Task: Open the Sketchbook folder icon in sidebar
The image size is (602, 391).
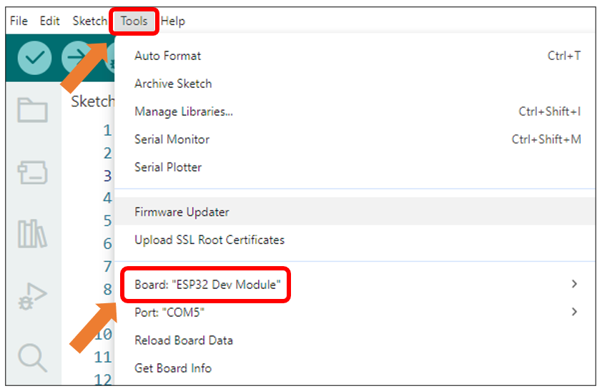Action: [33, 111]
